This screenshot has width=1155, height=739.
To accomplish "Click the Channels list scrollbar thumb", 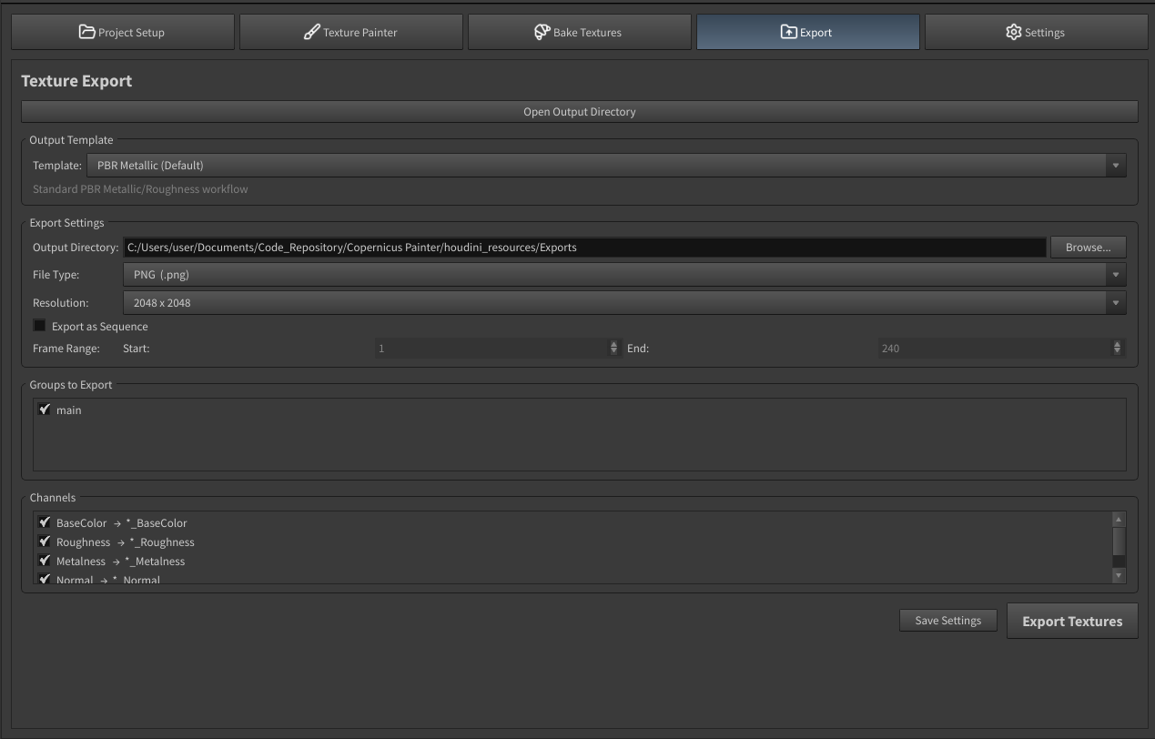I will click(1119, 543).
